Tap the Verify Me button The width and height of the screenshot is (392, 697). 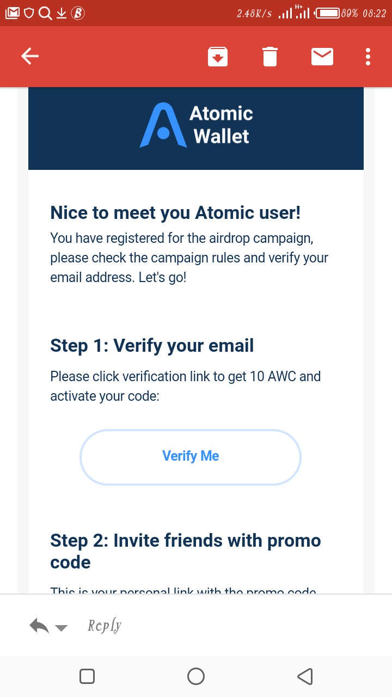click(191, 457)
